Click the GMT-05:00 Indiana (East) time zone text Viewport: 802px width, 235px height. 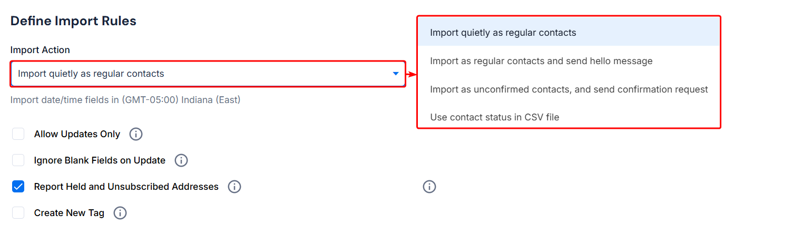[x=181, y=99]
